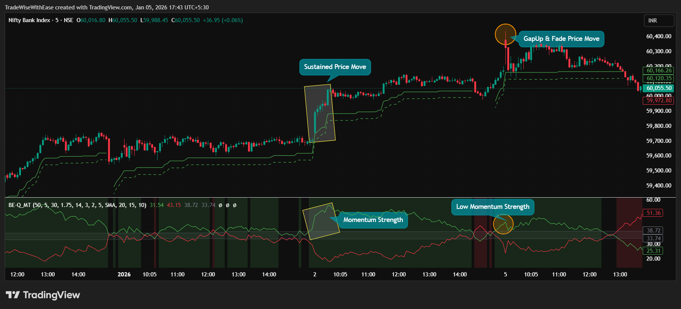Image resolution: width=681 pixels, height=309 pixels.
Task: Click the 60,400.00 price axis label
Action: click(658, 36)
